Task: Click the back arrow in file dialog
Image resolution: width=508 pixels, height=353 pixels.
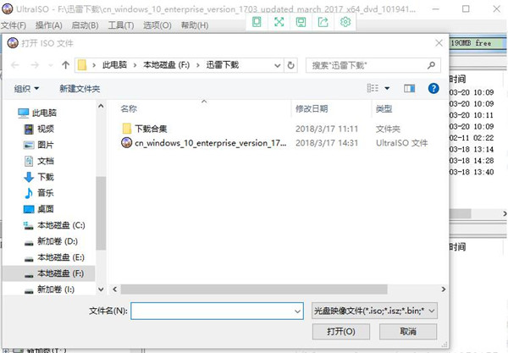Action: [x=15, y=65]
